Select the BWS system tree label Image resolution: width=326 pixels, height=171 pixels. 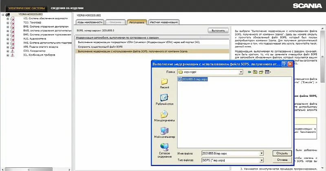point(47,31)
